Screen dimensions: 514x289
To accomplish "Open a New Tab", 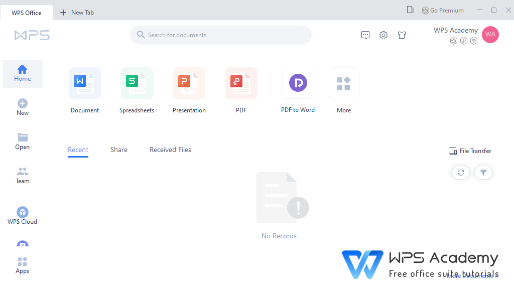I will point(77,13).
